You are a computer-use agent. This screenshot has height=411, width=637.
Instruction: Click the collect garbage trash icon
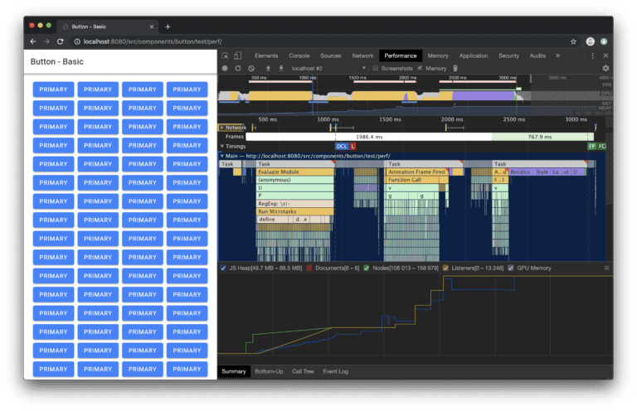tap(455, 69)
